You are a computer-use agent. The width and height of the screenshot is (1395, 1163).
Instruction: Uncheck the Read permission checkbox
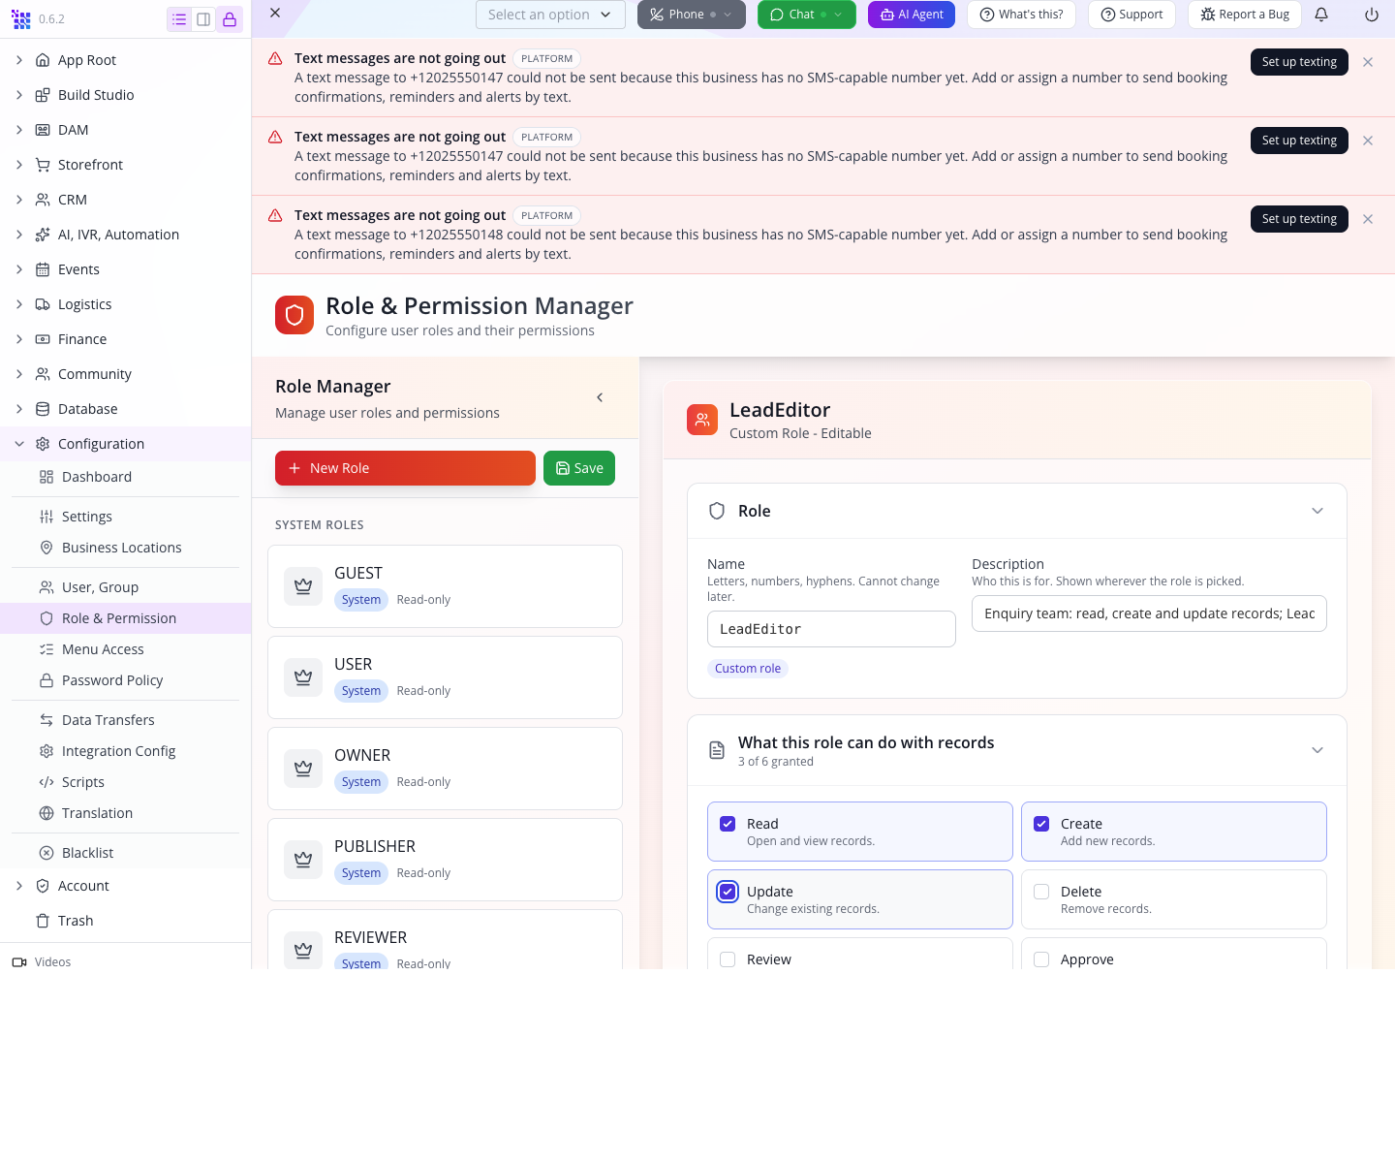(728, 824)
